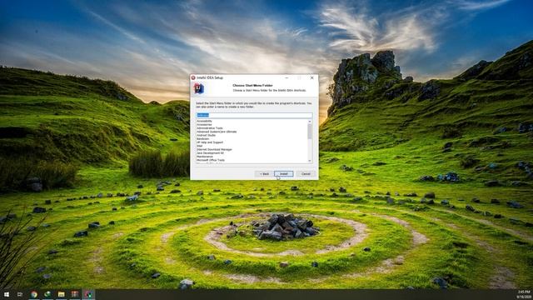Select Intel folder in the list
Viewport: 533px width, 300px height.
(x=200, y=146)
